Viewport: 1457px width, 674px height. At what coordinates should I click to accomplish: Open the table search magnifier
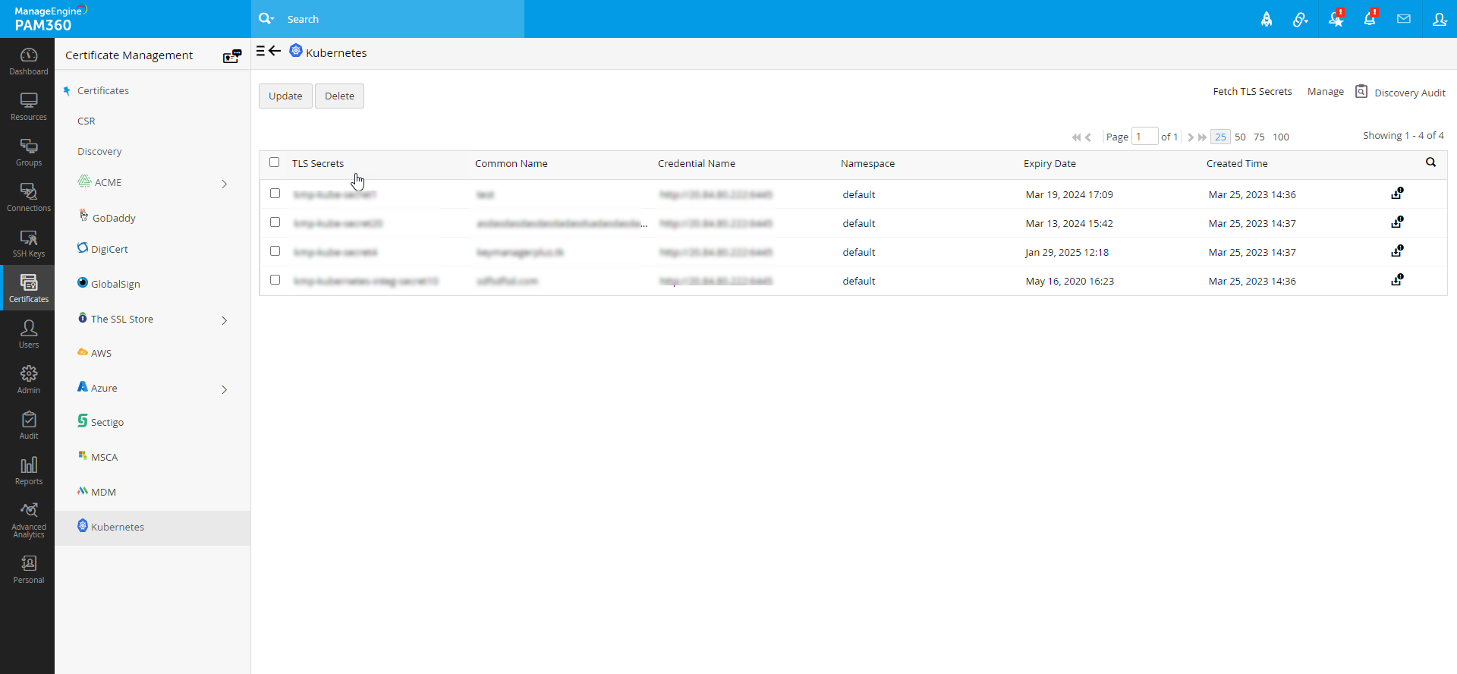(x=1430, y=162)
